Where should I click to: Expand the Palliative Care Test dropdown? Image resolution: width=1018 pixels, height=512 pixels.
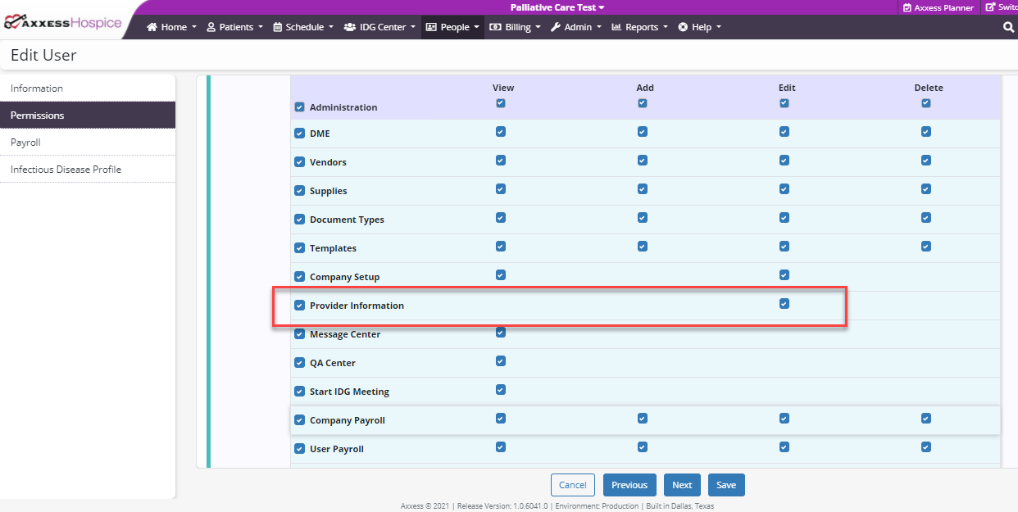pos(557,7)
